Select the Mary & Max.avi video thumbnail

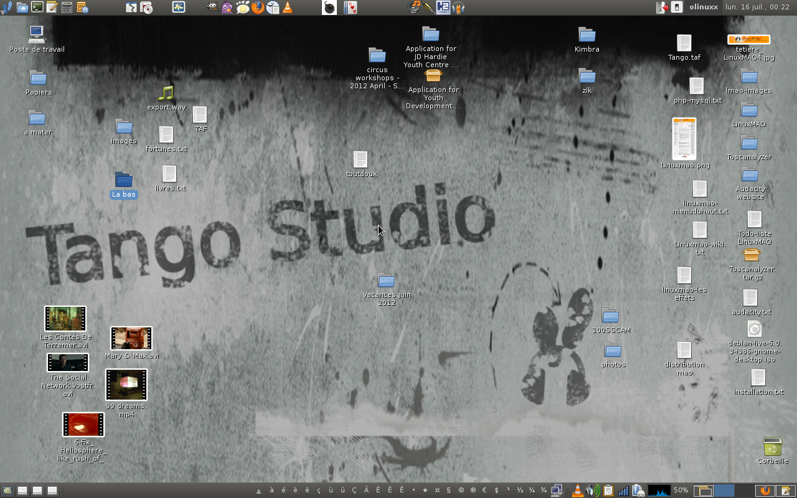coord(131,339)
